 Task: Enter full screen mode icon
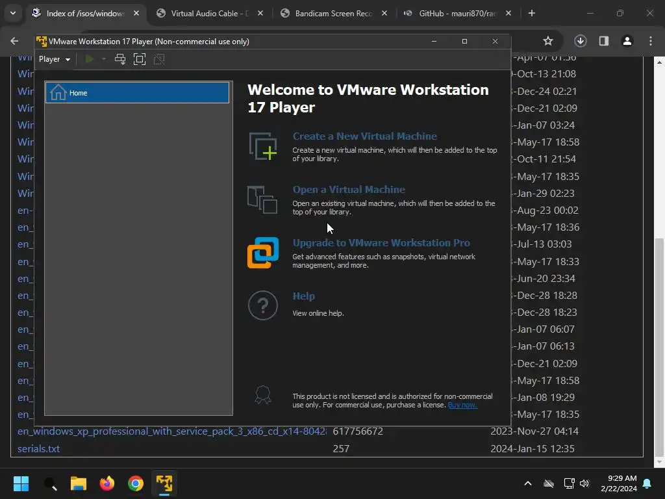140,59
